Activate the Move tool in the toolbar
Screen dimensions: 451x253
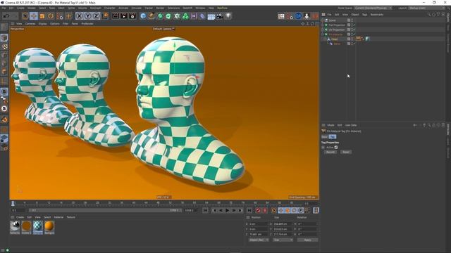[33, 16]
